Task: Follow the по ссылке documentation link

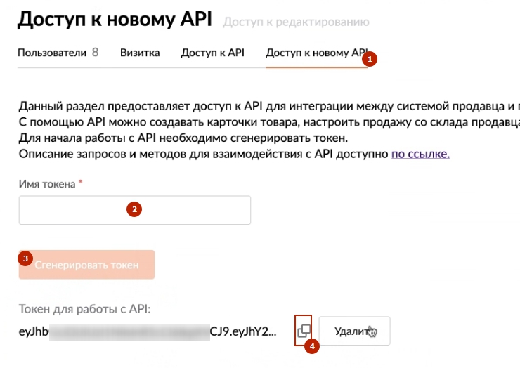Action: point(420,154)
